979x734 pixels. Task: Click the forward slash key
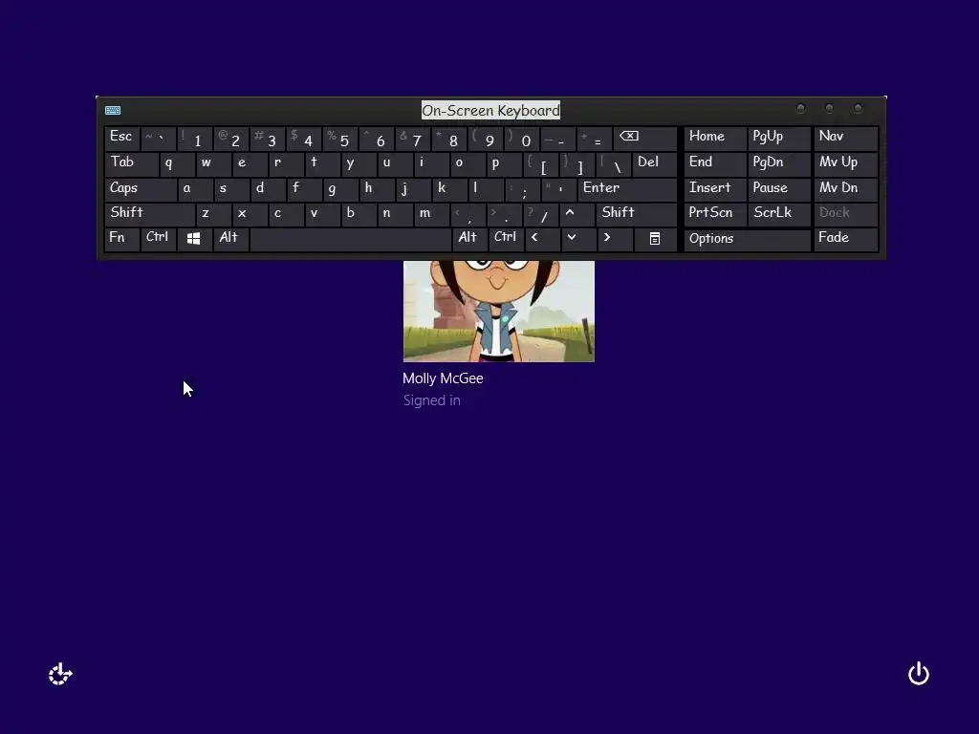click(x=541, y=215)
